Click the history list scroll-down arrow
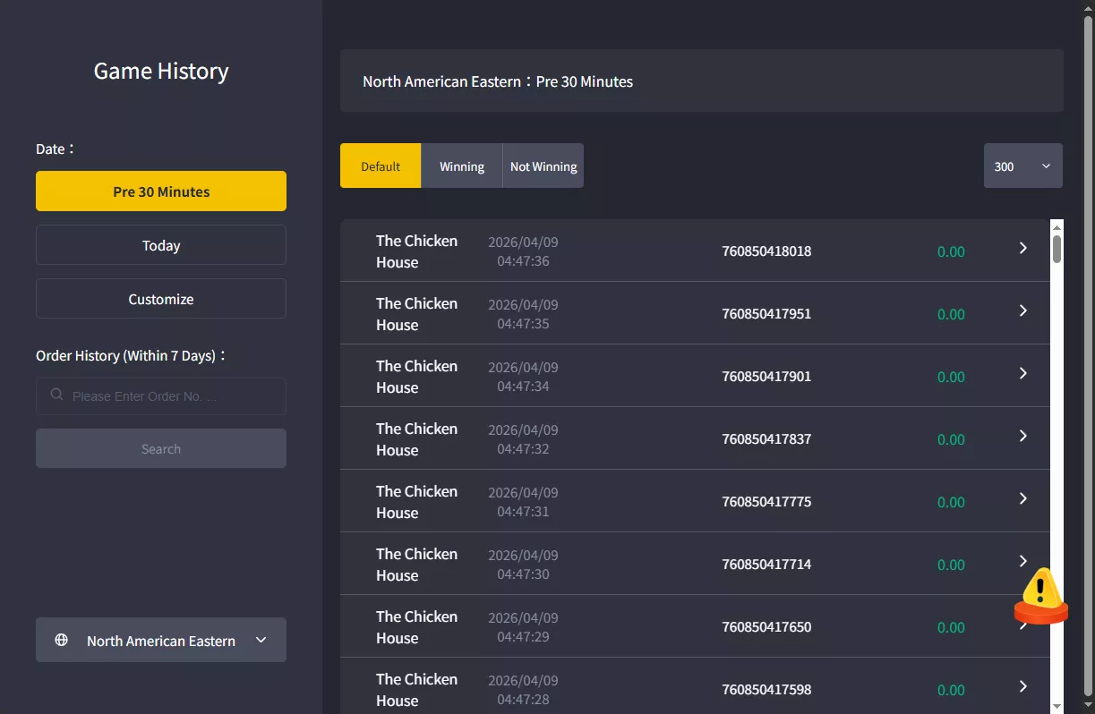This screenshot has height=714, width=1095. pos(1057,705)
